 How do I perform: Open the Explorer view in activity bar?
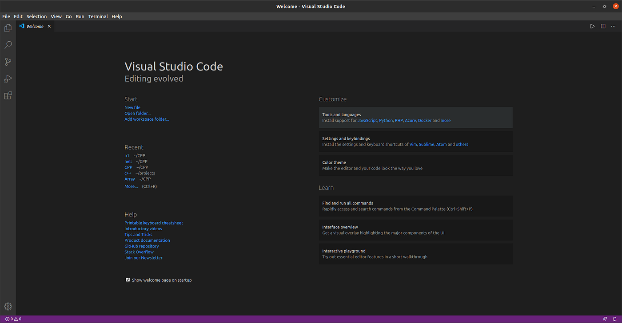click(8, 28)
